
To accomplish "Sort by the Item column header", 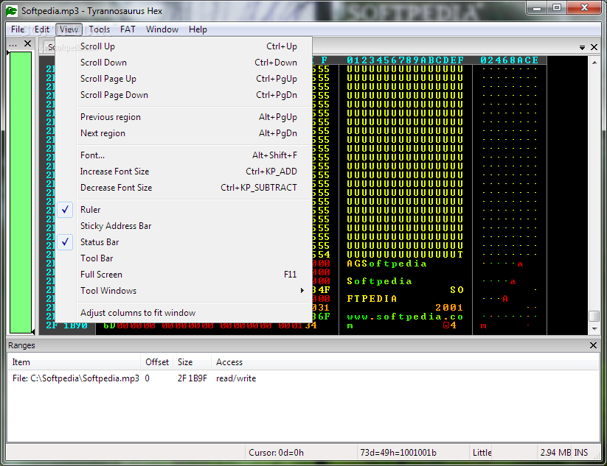I will 74,362.
